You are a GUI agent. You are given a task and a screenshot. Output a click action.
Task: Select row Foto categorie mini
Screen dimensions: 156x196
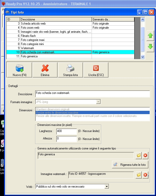click(x=70, y=44)
